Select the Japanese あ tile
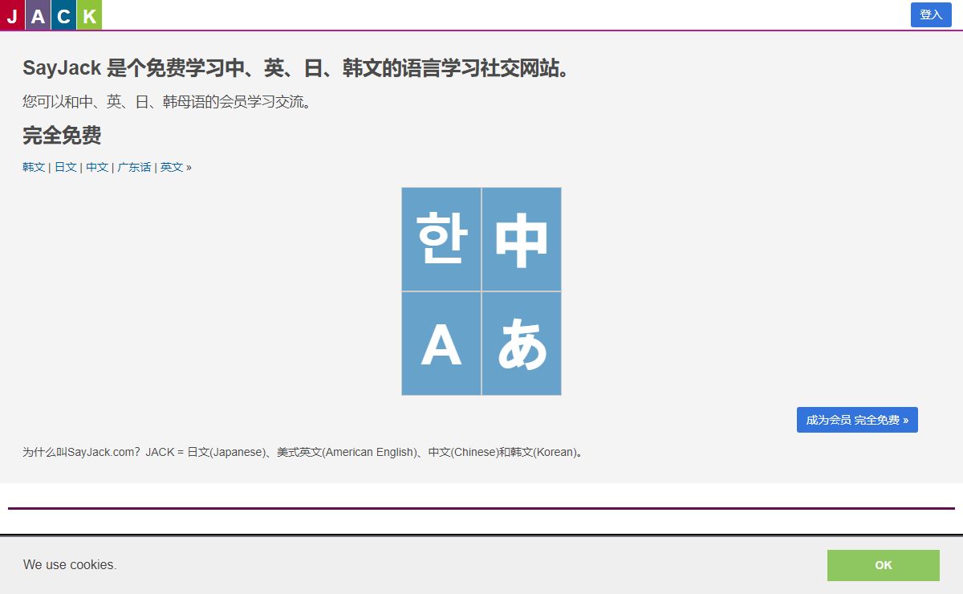 point(522,344)
